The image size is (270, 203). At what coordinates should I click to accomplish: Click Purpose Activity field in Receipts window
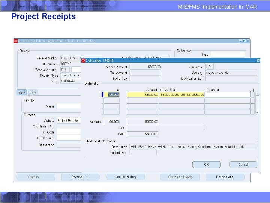click(69, 120)
